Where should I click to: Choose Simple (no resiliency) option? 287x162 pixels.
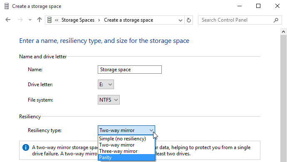[126, 139]
